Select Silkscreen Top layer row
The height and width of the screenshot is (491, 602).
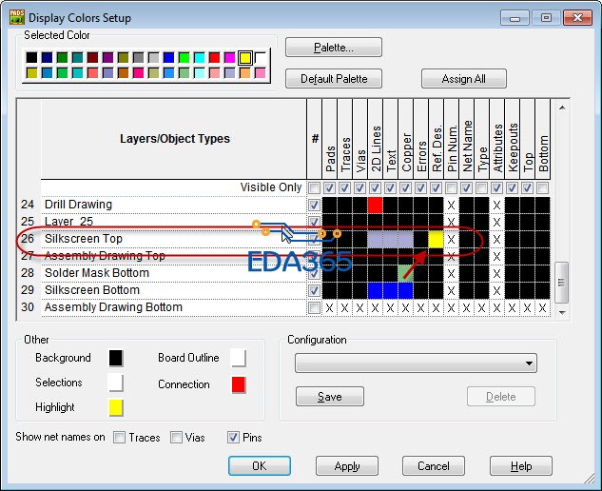173,239
